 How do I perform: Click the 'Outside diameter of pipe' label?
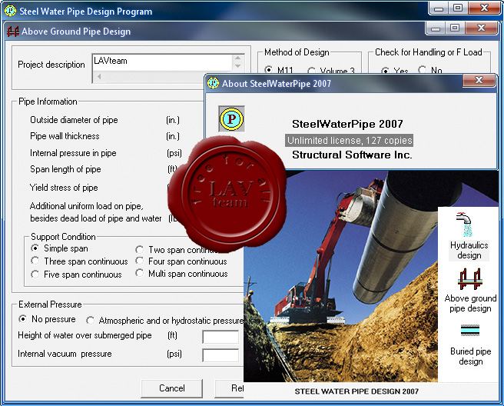pyautogui.click(x=74, y=120)
